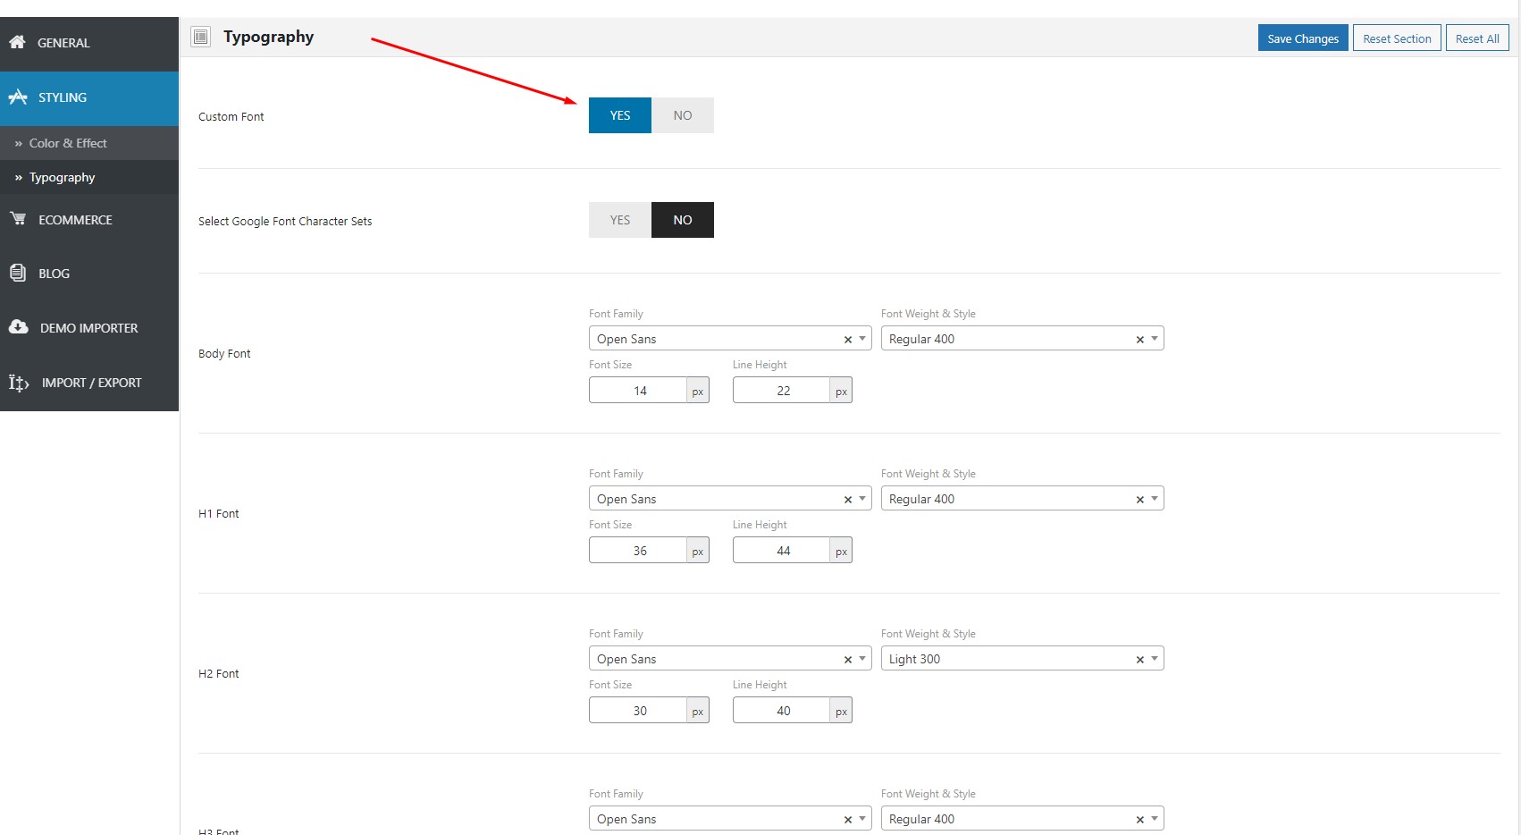Go to Import / Export section
Screen dimensions: 1521x835
pos(89,383)
